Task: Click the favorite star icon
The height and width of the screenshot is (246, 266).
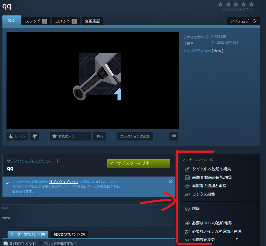Action: click(54, 136)
